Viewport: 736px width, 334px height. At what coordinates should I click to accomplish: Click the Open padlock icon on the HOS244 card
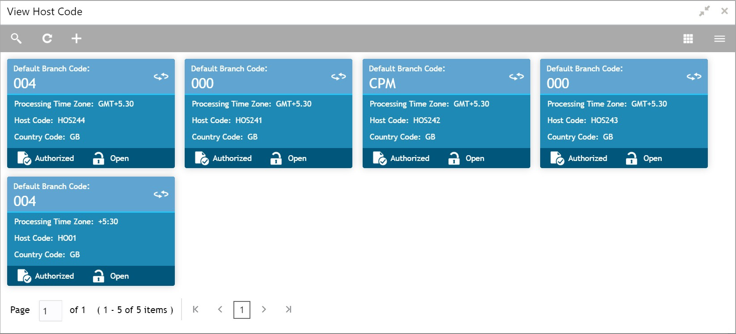pyautogui.click(x=98, y=158)
